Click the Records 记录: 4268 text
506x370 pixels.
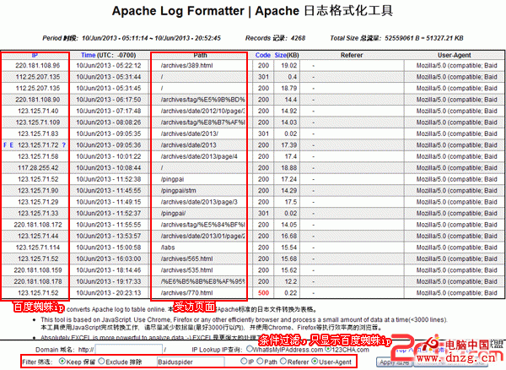(x=275, y=38)
